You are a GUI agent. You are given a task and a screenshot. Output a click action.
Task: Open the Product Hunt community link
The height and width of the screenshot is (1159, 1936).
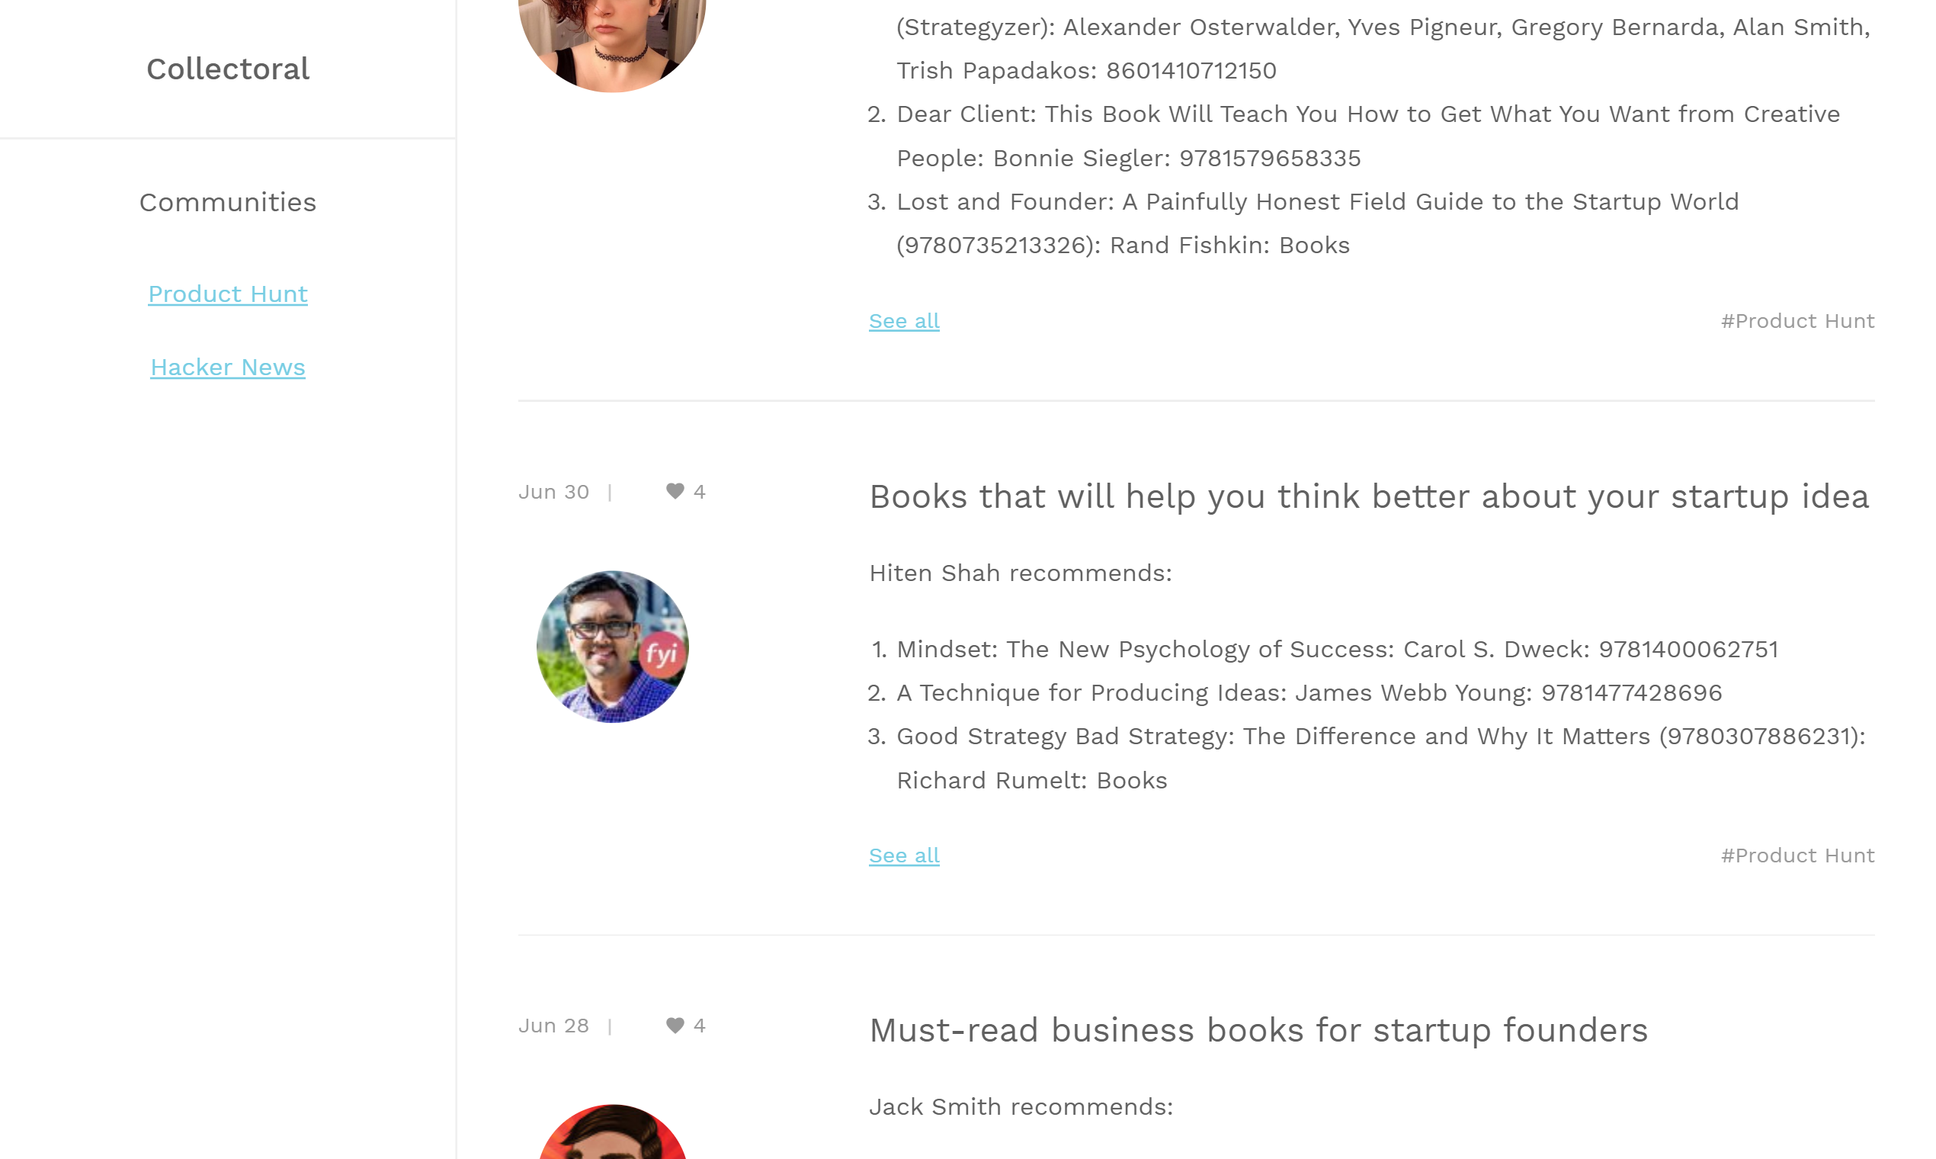(x=228, y=294)
